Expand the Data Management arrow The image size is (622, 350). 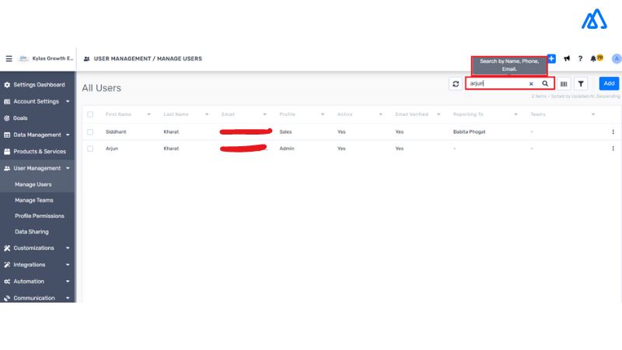[68, 135]
